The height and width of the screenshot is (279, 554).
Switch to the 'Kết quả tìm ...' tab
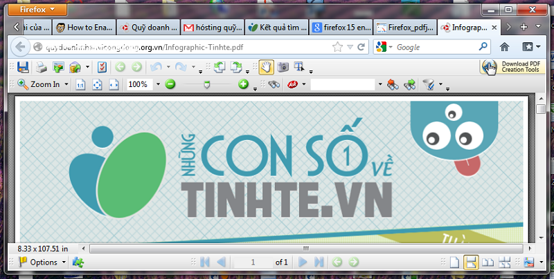click(277, 27)
